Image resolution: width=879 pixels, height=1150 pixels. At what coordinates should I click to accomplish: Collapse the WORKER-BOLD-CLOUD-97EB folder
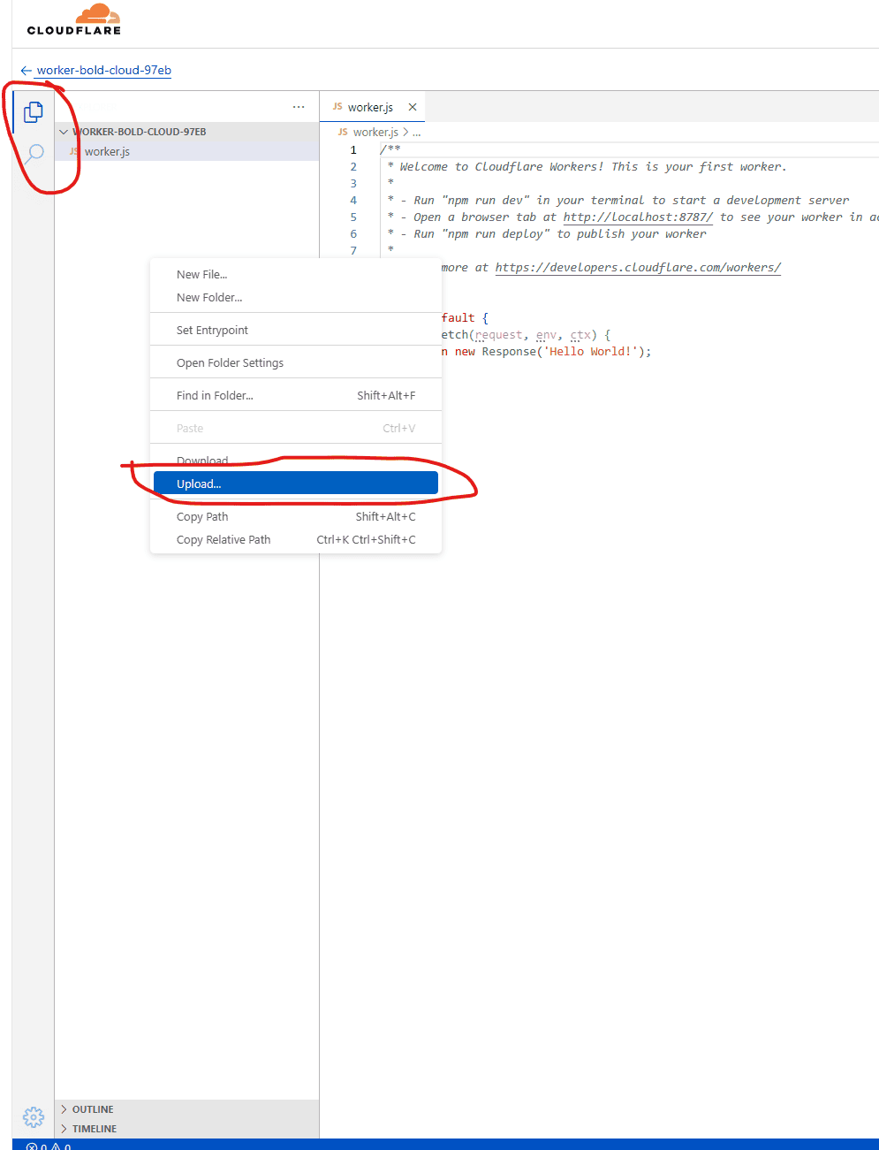pos(64,132)
